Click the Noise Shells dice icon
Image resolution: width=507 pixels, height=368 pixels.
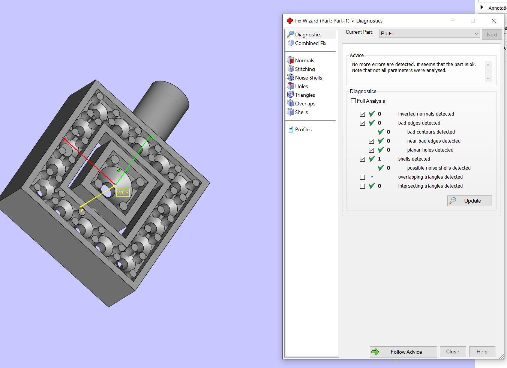(x=290, y=77)
